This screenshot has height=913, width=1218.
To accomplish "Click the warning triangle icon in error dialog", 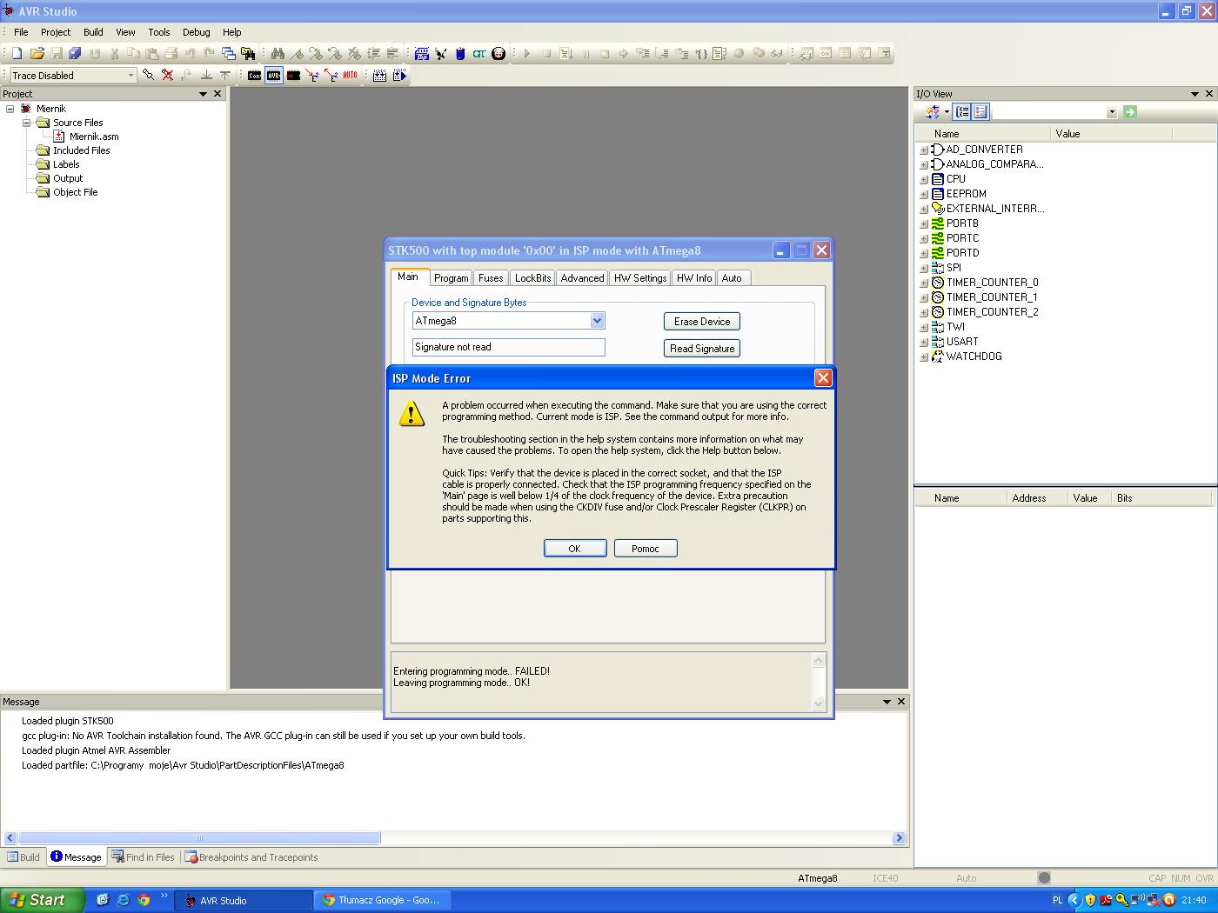I will click(412, 413).
